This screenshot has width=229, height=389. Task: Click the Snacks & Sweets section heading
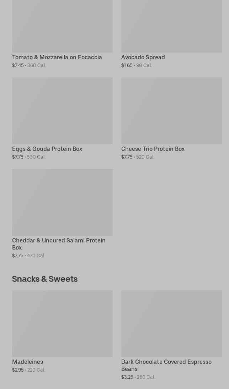click(45, 279)
